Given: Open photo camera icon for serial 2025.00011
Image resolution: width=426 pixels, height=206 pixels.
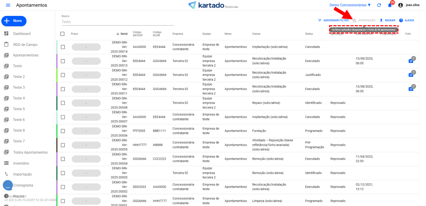Looking at the screenshot, I should pyautogui.click(x=411, y=89).
